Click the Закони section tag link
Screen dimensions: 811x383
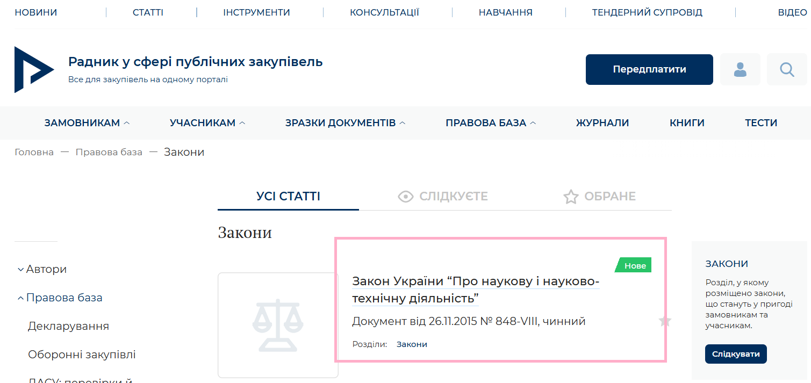(412, 344)
